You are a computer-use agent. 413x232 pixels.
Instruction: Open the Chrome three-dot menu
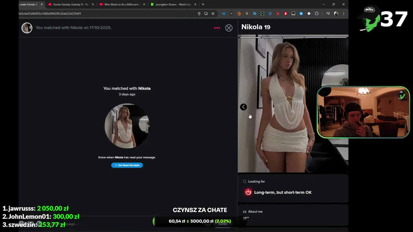[344, 14]
